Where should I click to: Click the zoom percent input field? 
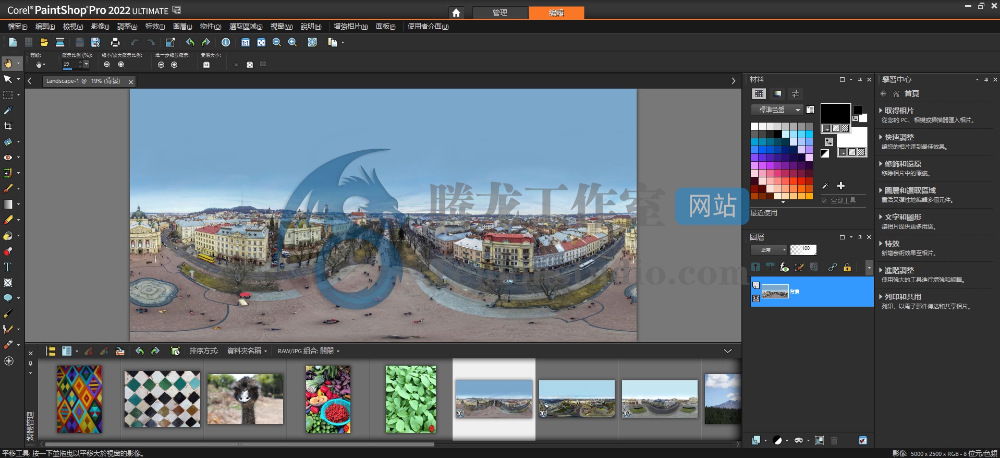coord(69,64)
